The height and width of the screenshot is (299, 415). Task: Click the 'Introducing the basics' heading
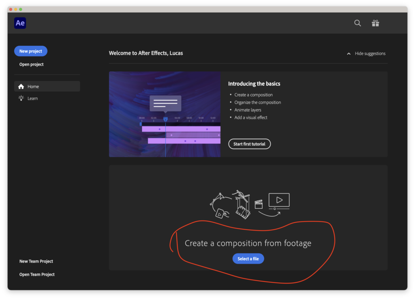[254, 83]
